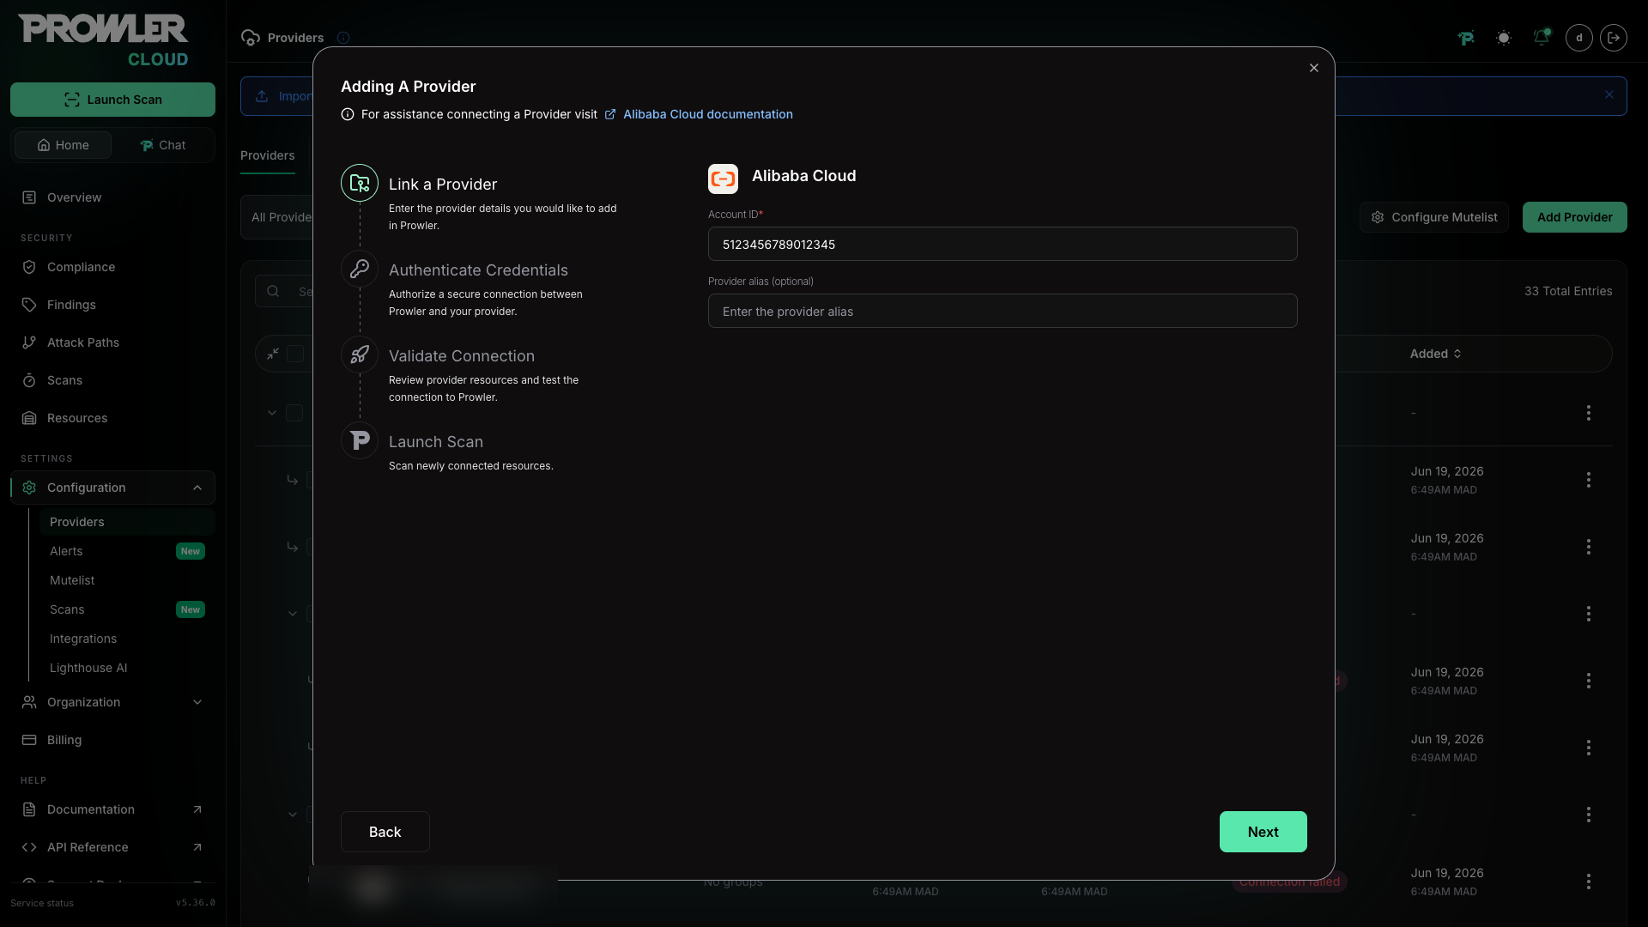This screenshot has height=927, width=1648.
Task: Click the Overview sidebar icon
Action: pos(29,197)
